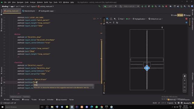Viewport: 194px width, 109px height.
Task: Go to previous highlighted error arrow
Action: pyautogui.click(x=98, y=19)
